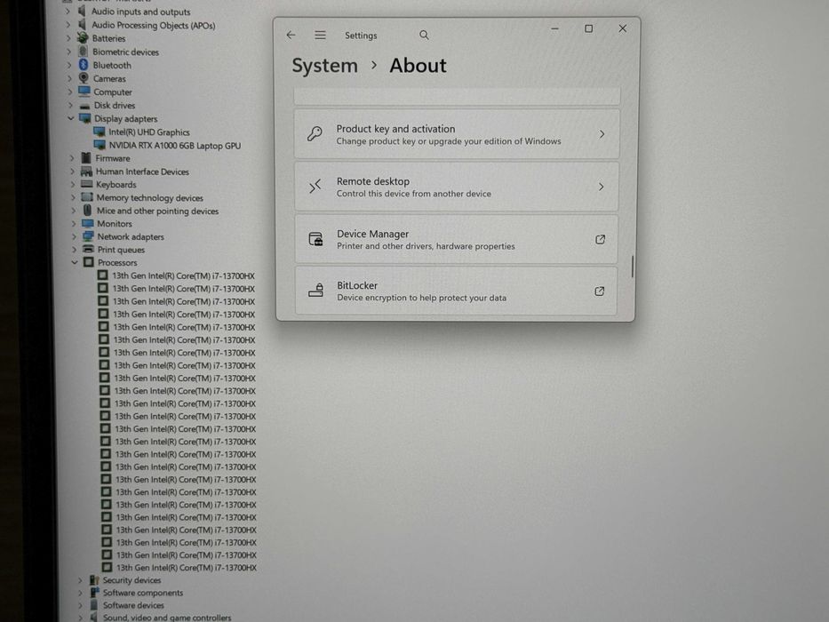Expand the Network adapters node
Screen dimensions: 829x622
click(74, 236)
